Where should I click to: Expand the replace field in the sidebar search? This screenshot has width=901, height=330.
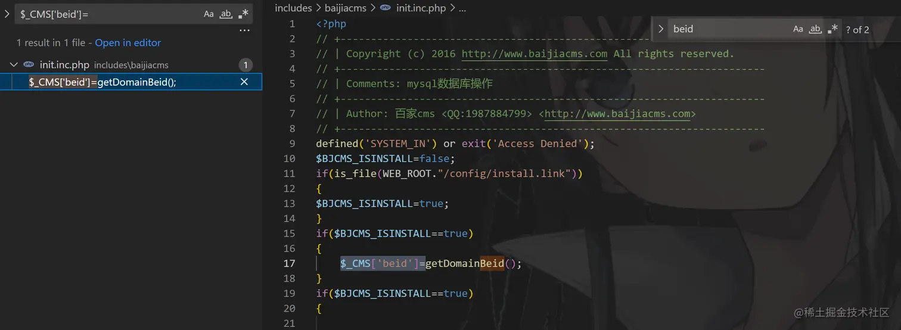7,14
